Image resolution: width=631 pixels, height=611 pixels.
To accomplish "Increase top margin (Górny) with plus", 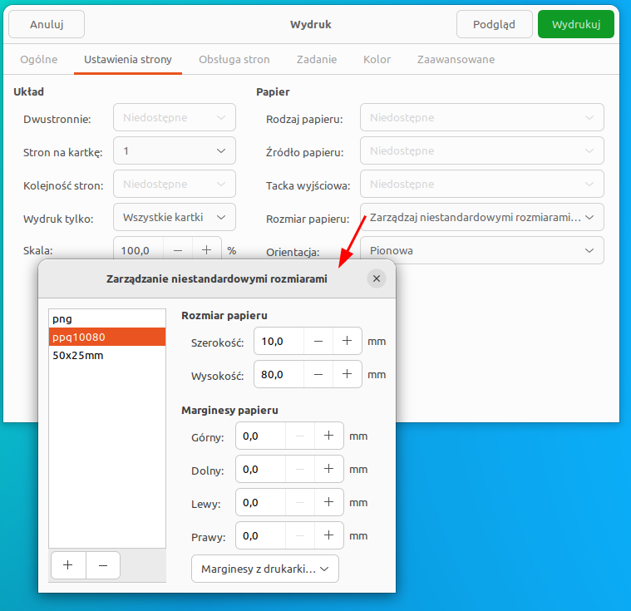I will [328, 436].
